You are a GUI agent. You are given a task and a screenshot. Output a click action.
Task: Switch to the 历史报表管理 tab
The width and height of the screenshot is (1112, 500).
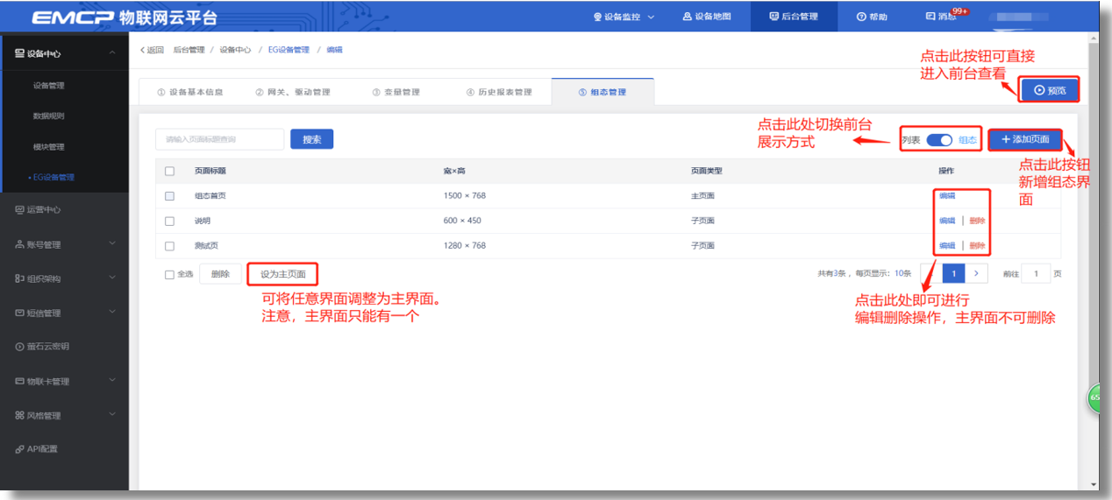pos(498,92)
